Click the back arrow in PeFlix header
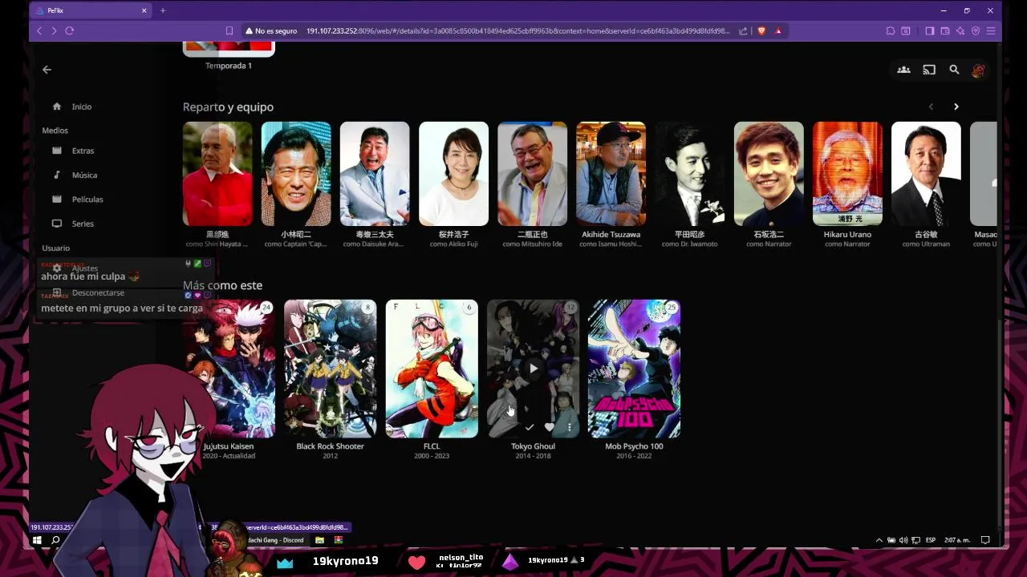 [47, 70]
